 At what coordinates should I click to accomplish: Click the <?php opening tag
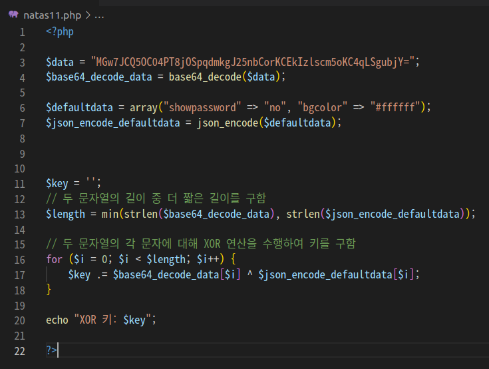(x=60, y=32)
